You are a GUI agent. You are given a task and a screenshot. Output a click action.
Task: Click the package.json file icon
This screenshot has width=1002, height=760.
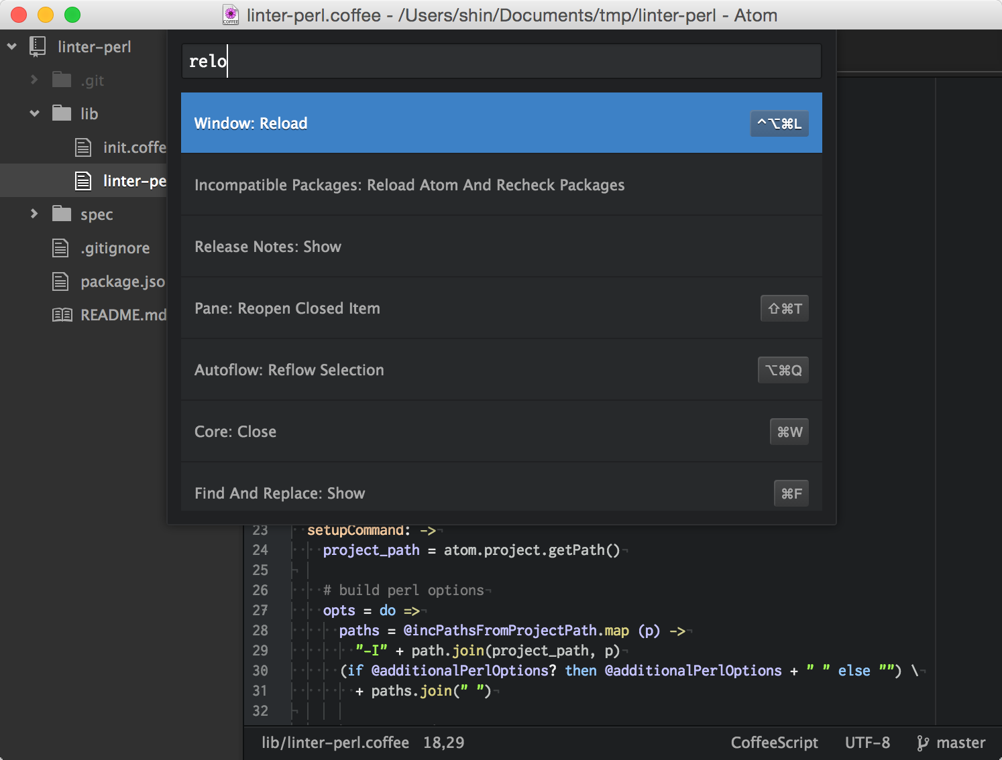60,281
